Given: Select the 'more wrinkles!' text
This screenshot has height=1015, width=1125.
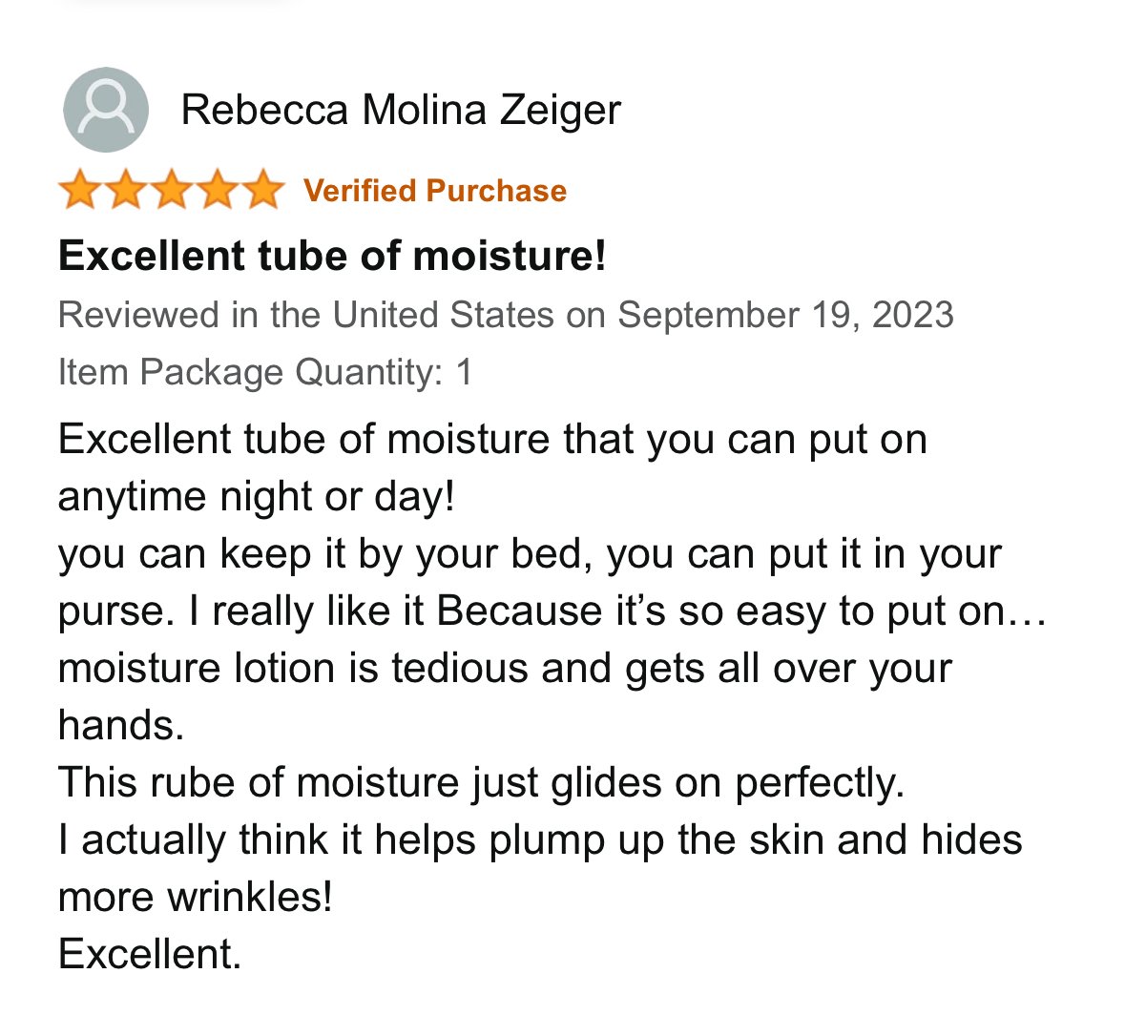Looking at the screenshot, I should tap(196, 897).
